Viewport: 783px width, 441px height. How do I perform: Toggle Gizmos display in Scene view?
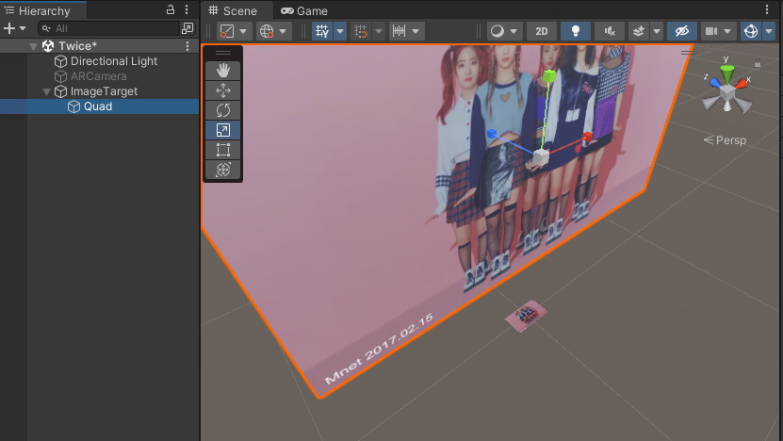pos(751,31)
